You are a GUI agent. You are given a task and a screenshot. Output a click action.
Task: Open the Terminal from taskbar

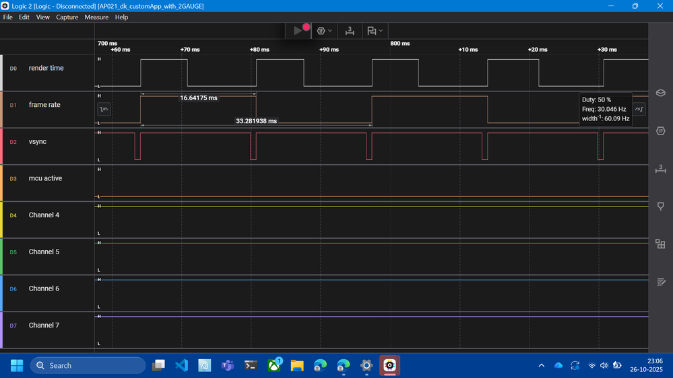coord(251,366)
